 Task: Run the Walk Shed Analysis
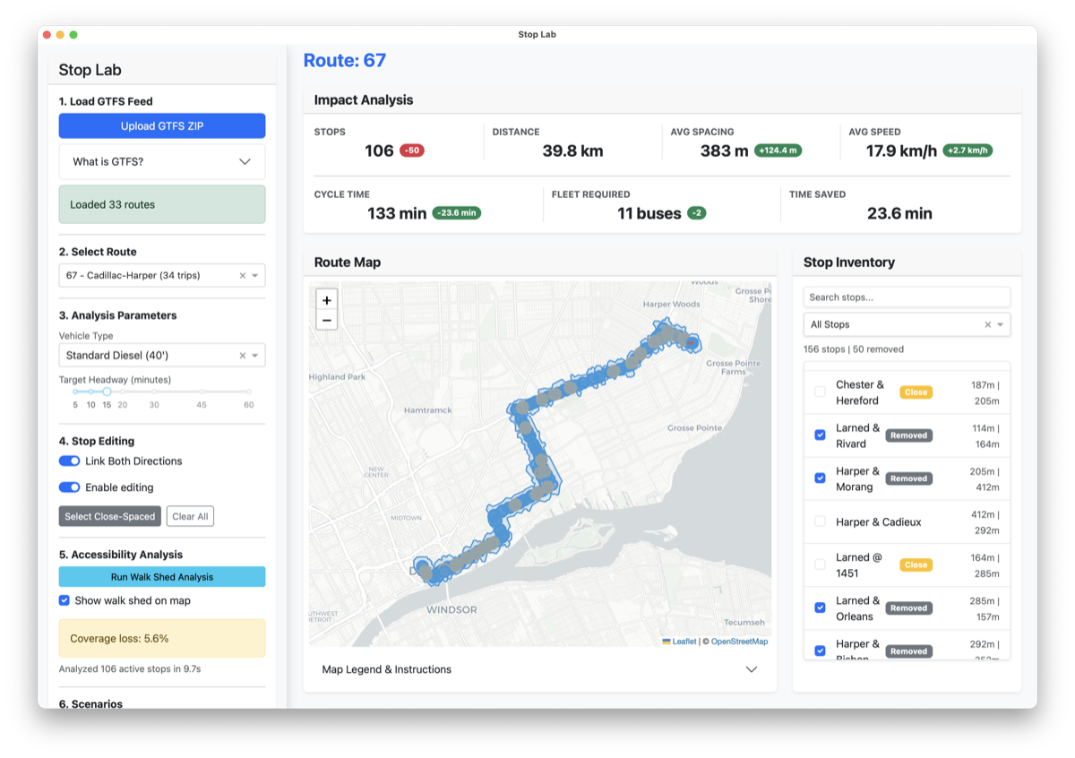point(162,577)
